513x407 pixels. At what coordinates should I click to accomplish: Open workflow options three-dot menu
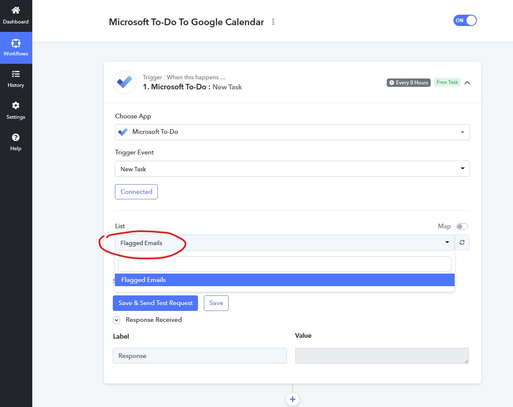click(x=273, y=22)
